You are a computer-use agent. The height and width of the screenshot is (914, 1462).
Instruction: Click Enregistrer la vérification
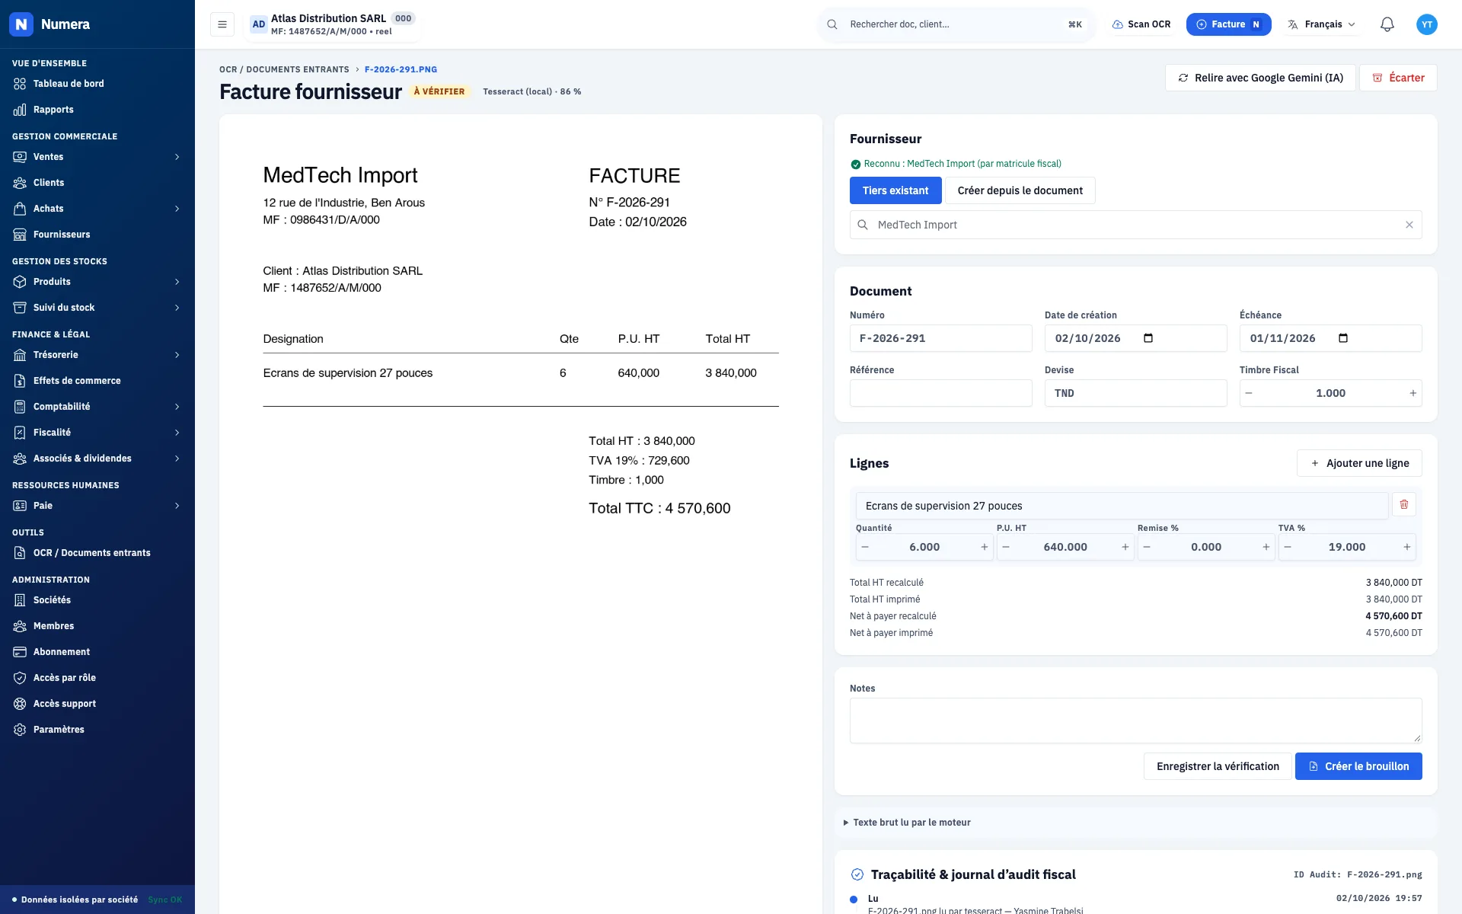pyautogui.click(x=1218, y=766)
